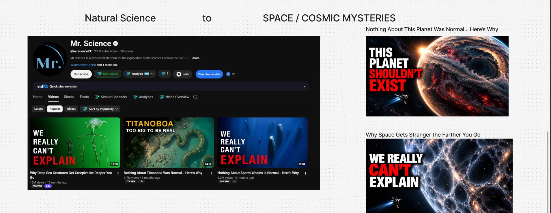The width and height of the screenshot is (551, 213).
Task: Switch to the Videos tab
Action: (53, 97)
